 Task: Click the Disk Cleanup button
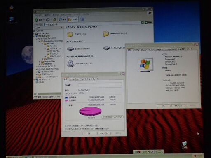click(113, 117)
